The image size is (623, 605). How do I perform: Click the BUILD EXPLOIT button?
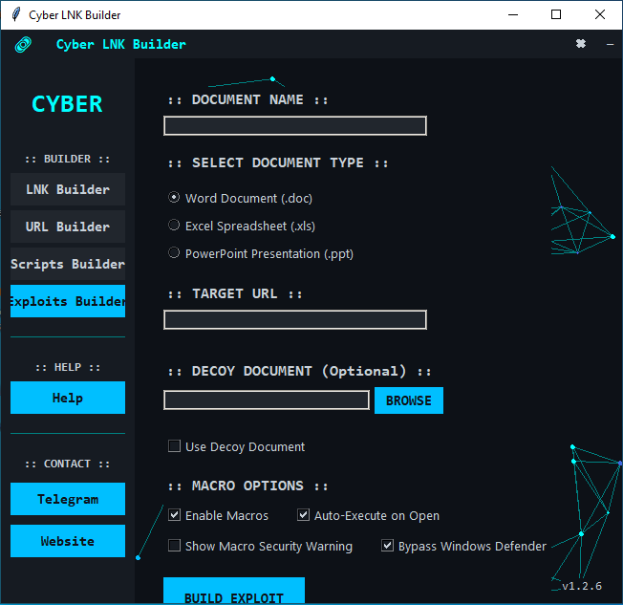[x=233, y=591]
